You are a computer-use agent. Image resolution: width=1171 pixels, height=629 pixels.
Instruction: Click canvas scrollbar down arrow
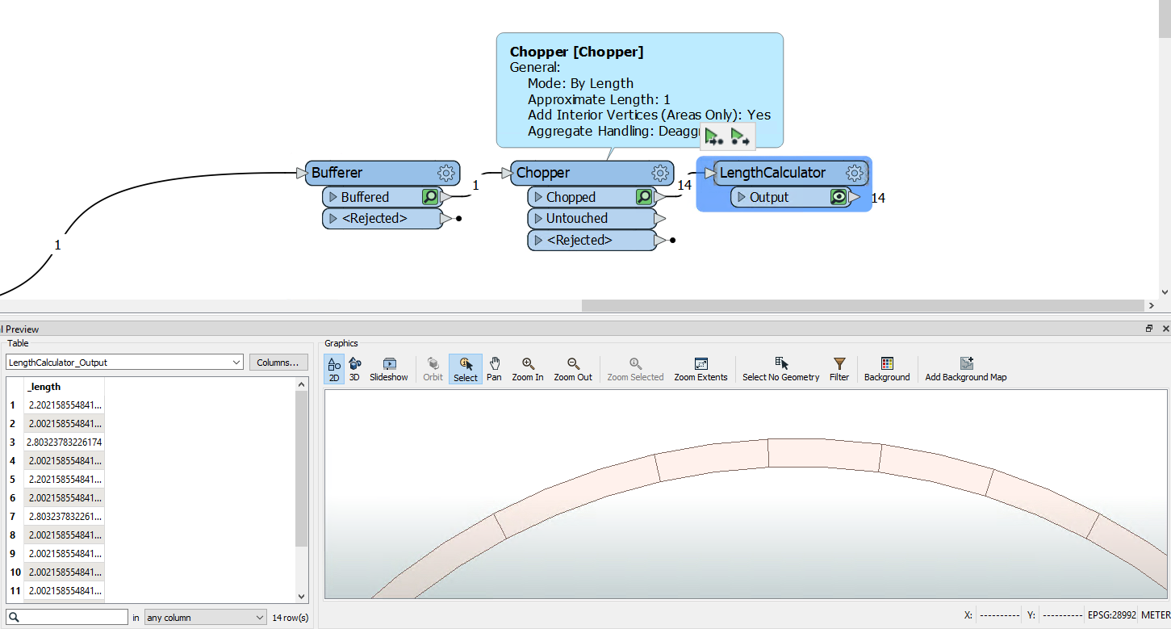click(x=1165, y=292)
